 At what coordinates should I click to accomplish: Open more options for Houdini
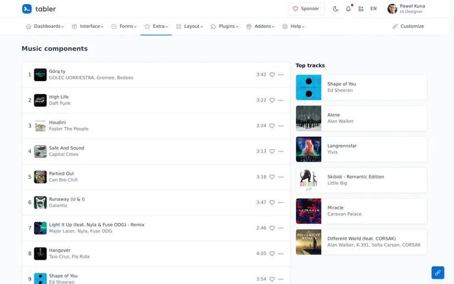tap(281, 126)
